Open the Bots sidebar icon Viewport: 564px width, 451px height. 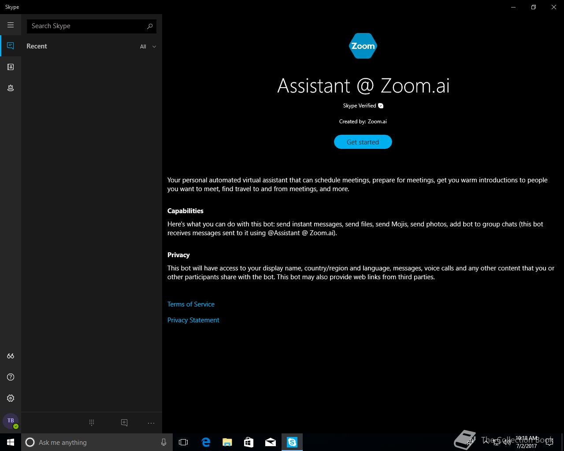[x=11, y=88]
